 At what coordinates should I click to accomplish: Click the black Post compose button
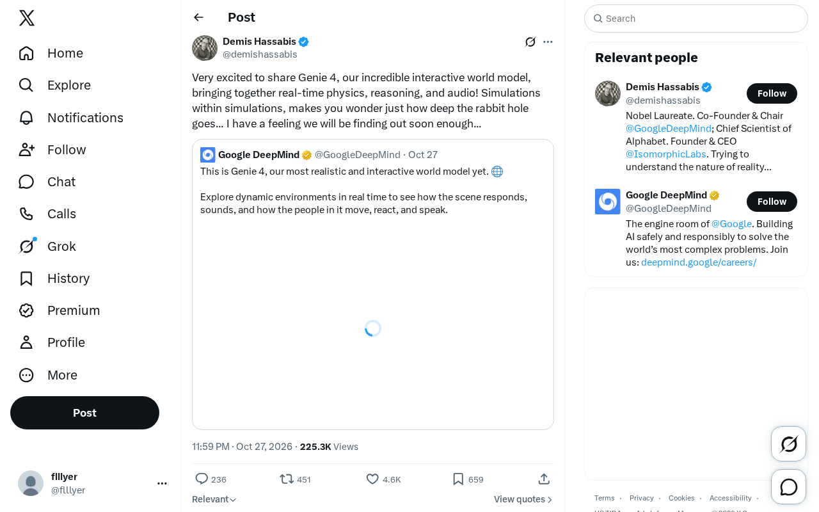click(x=84, y=413)
